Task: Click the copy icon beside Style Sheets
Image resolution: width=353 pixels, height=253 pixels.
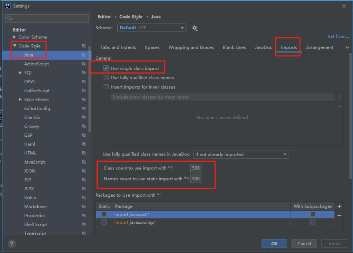Action: pos(84,99)
